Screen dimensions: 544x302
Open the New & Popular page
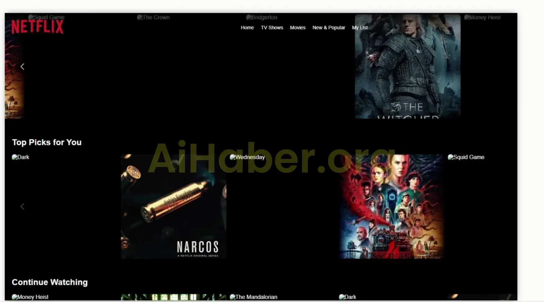329,28
